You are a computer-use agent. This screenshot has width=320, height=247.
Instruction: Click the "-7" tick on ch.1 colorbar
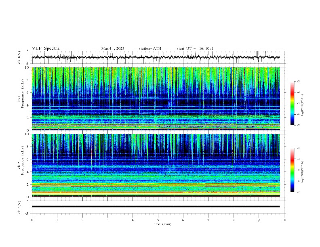tap(298, 125)
